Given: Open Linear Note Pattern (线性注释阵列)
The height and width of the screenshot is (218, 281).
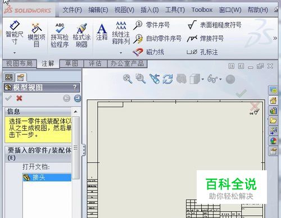Looking at the screenshot, I should [121, 33].
